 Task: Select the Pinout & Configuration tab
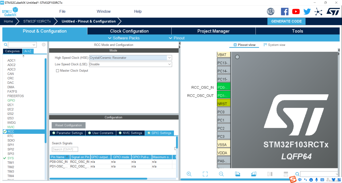(45, 31)
